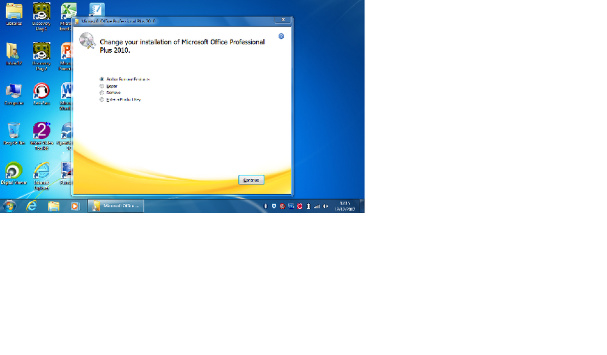The width and height of the screenshot is (607, 355).
Task: Open the network signal tray icon
Action: coord(317,206)
